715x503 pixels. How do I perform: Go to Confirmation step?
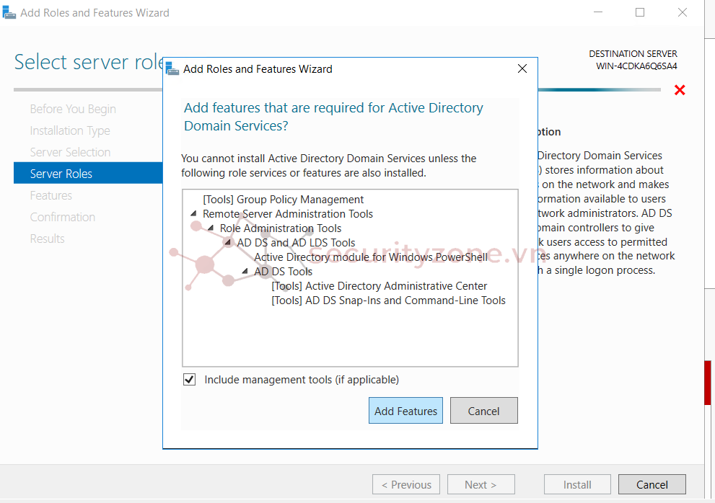point(63,217)
